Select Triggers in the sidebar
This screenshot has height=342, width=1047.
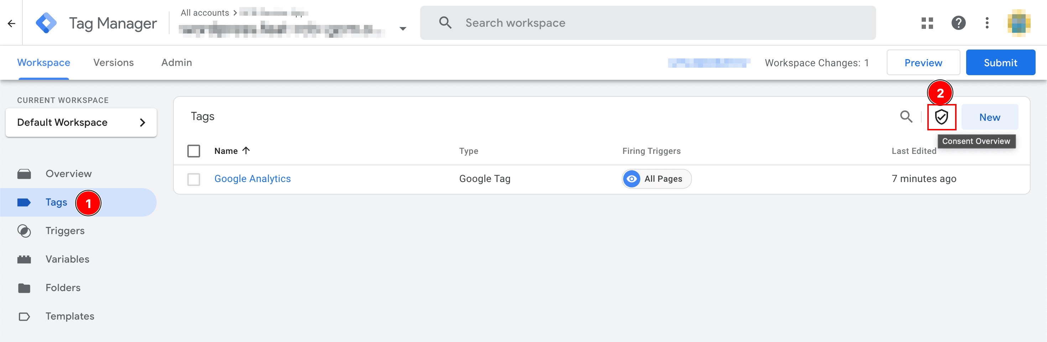click(x=65, y=230)
